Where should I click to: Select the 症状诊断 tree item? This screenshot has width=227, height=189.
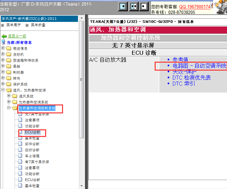click(x=32, y=150)
